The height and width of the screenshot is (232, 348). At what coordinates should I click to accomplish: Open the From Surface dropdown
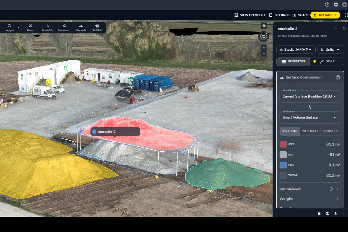[x=310, y=96]
